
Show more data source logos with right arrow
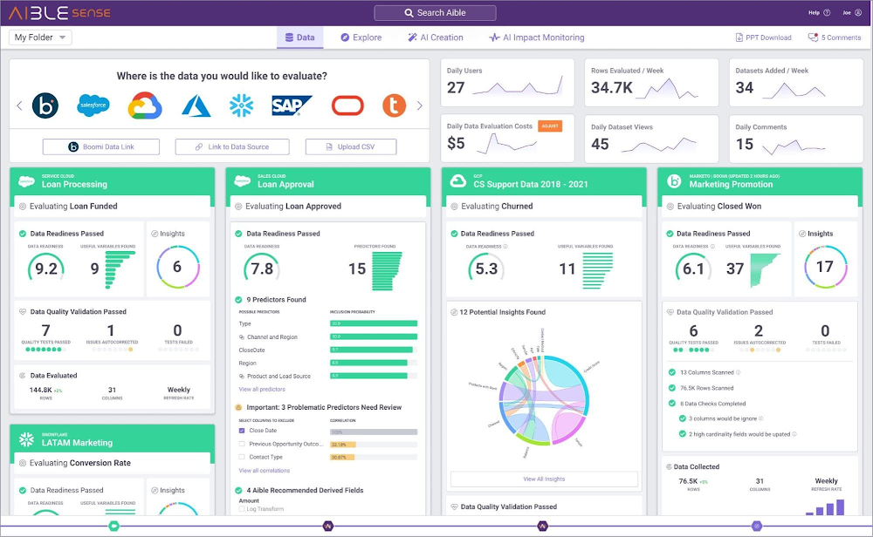tap(420, 105)
